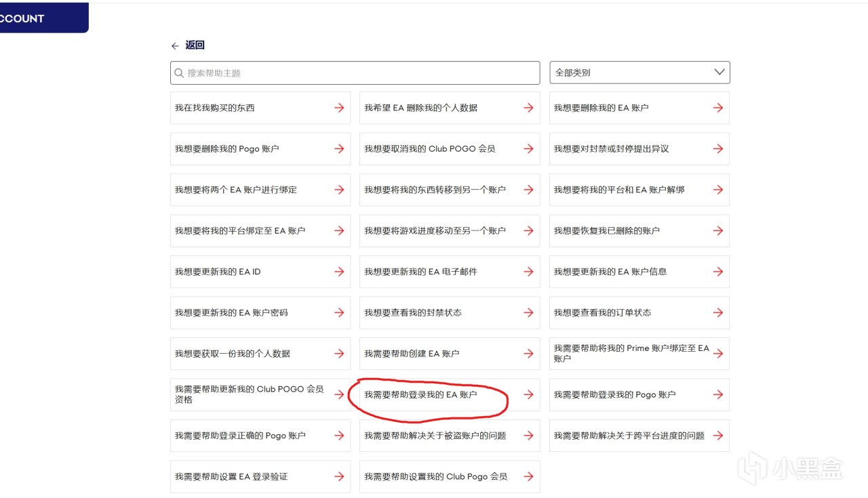Open 我想要将我的平台和 EA 账户解绑
868x498 pixels.
coord(639,190)
